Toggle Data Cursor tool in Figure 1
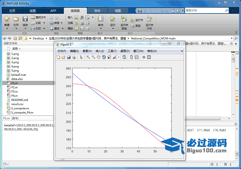241x169 pixels. [109, 57]
